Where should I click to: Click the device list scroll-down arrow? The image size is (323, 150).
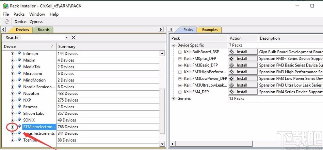(x=162, y=144)
